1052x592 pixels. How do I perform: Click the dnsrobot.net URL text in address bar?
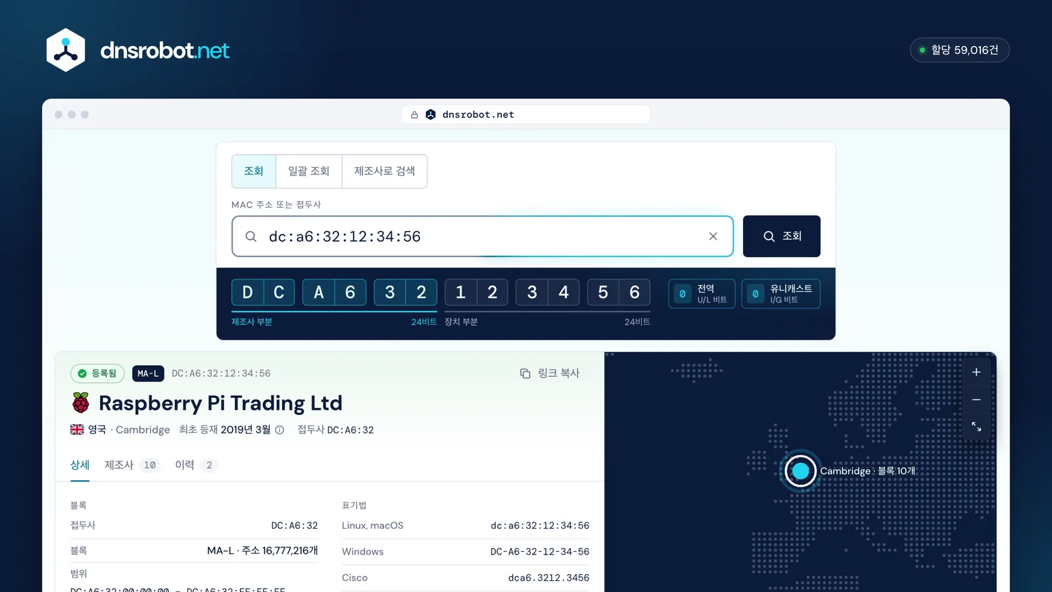(478, 114)
